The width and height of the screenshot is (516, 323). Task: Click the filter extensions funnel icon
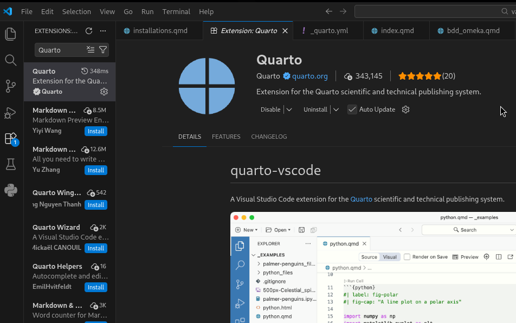tap(103, 50)
